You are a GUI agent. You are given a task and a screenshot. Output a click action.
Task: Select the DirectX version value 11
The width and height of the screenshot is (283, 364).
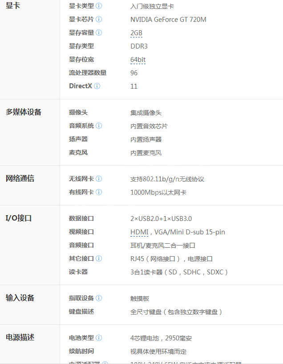click(134, 86)
